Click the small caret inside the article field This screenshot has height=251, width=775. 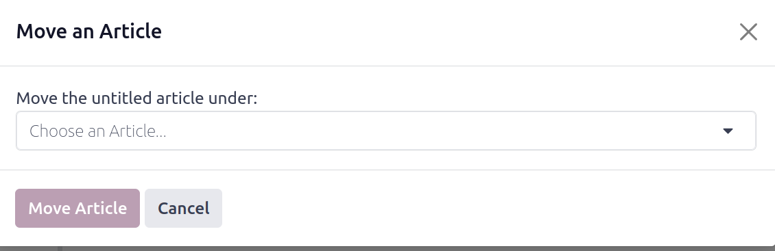coord(728,131)
